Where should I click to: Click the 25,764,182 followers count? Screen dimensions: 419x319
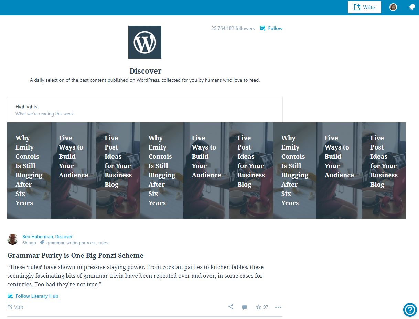tap(233, 28)
